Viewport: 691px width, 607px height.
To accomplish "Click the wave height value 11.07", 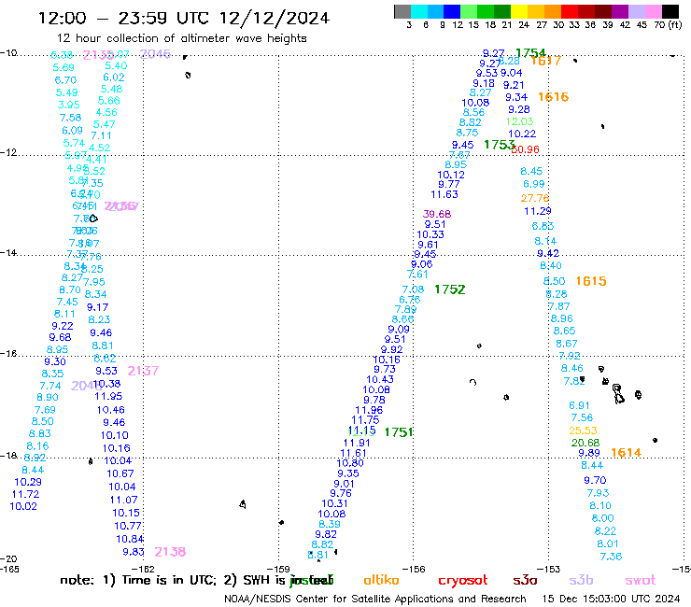I will [124, 500].
